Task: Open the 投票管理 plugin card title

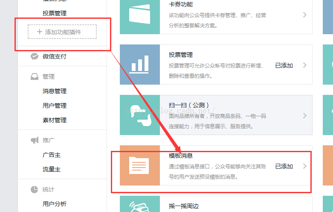Action: pos(181,55)
